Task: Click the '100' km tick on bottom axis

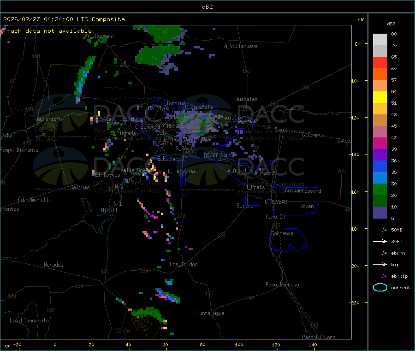Action: (239, 345)
